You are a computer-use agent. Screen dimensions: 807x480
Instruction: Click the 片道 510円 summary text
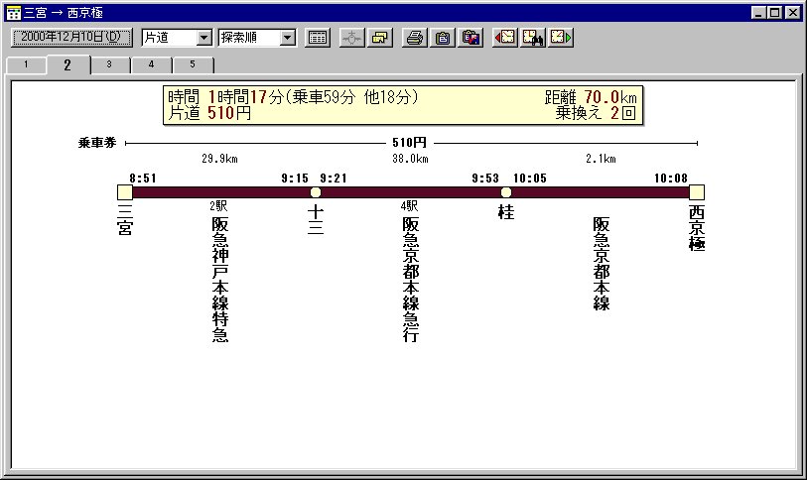tap(209, 113)
